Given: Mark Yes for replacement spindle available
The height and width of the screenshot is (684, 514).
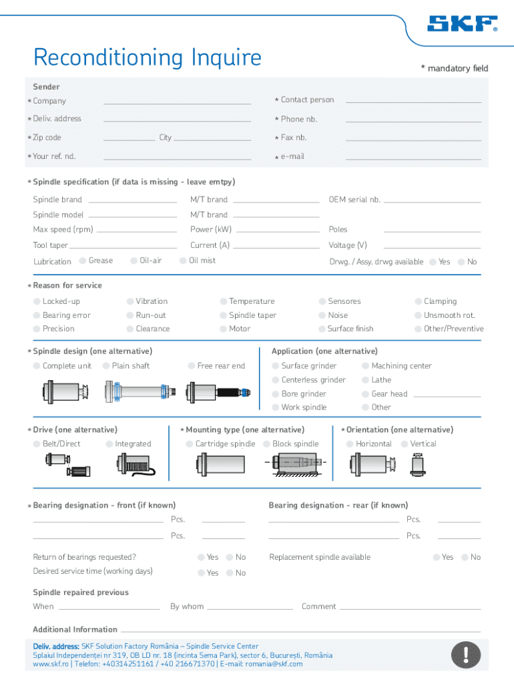Looking at the screenshot, I should [x=437, y=557].
